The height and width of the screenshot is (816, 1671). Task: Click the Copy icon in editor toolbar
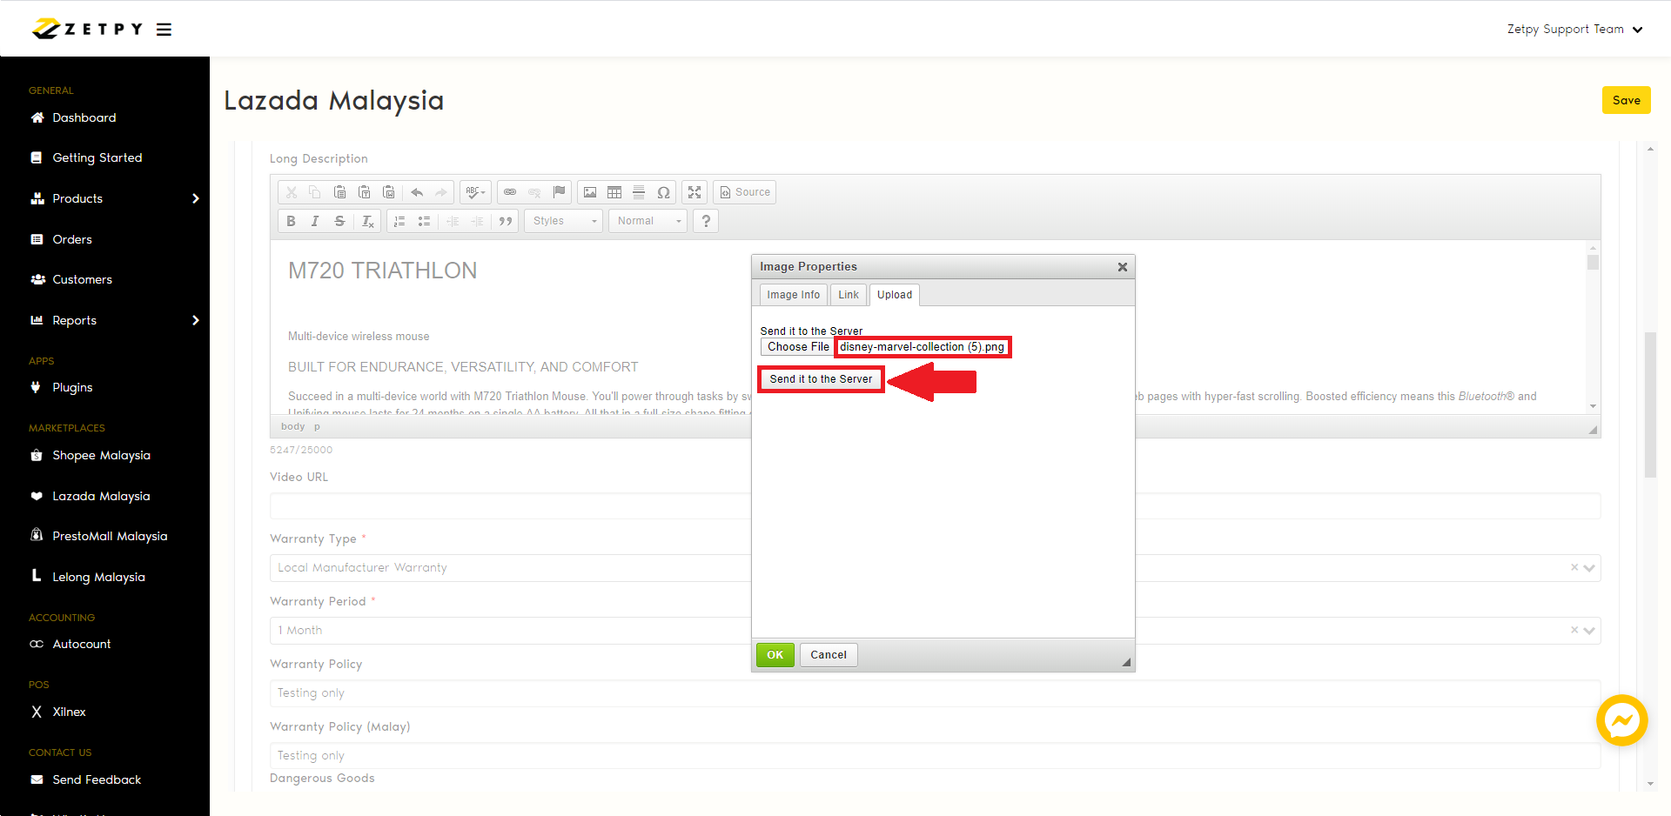[x=315, y=192]
